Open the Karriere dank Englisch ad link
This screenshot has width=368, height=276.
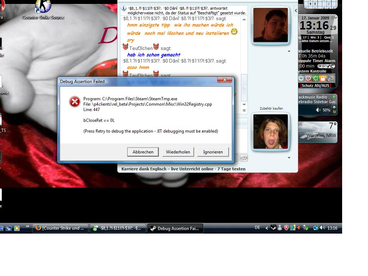pyautogui.click(x=183, y=169)
